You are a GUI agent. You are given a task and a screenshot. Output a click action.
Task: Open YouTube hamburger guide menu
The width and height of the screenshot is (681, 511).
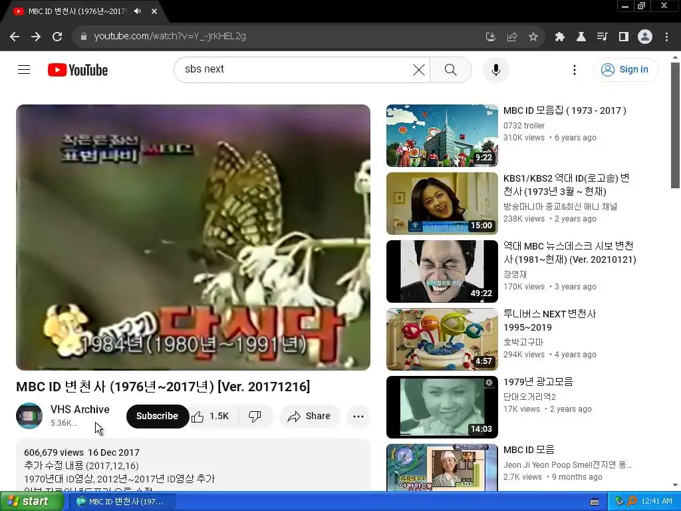(x=24, y=69)
